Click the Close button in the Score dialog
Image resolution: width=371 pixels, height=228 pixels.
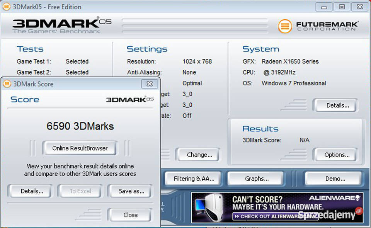[x=130, y=215]
